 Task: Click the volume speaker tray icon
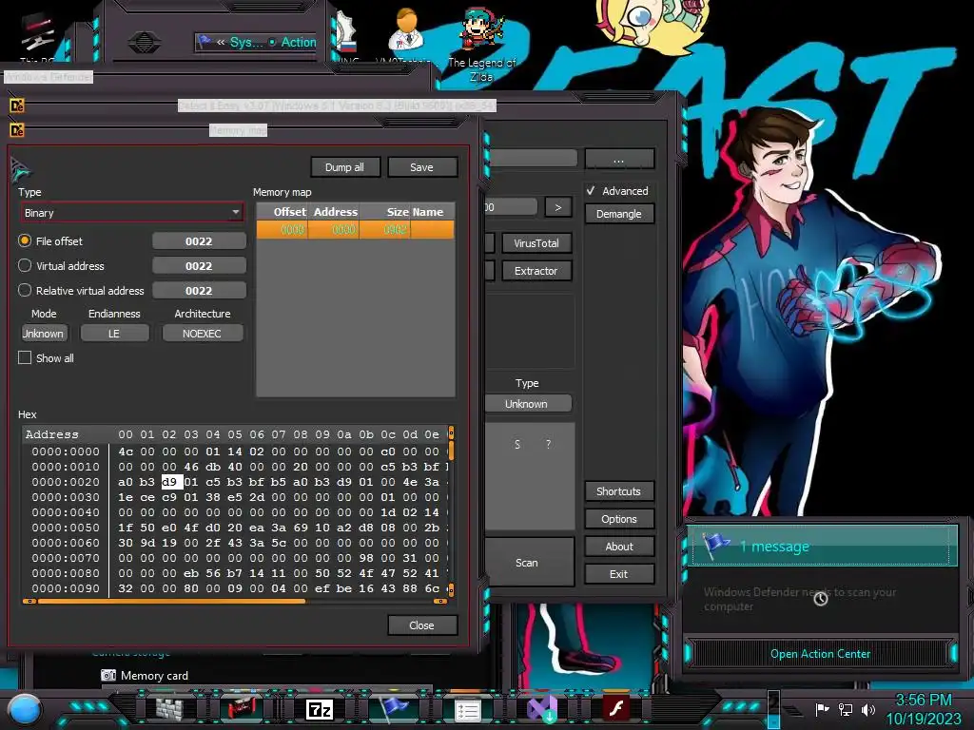[x=867, y=709]
